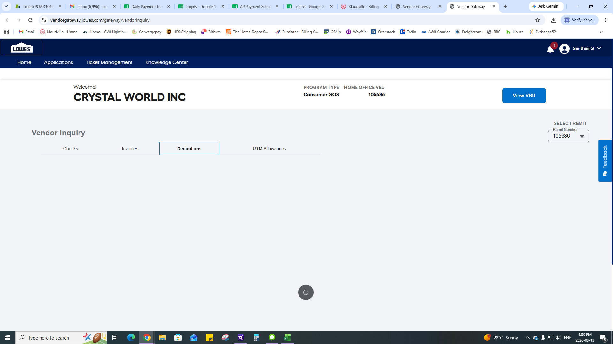The width and height of the screenshot is (613, 344).
Task: Open the Calculator from the taskbar
Action: (256, 338)
